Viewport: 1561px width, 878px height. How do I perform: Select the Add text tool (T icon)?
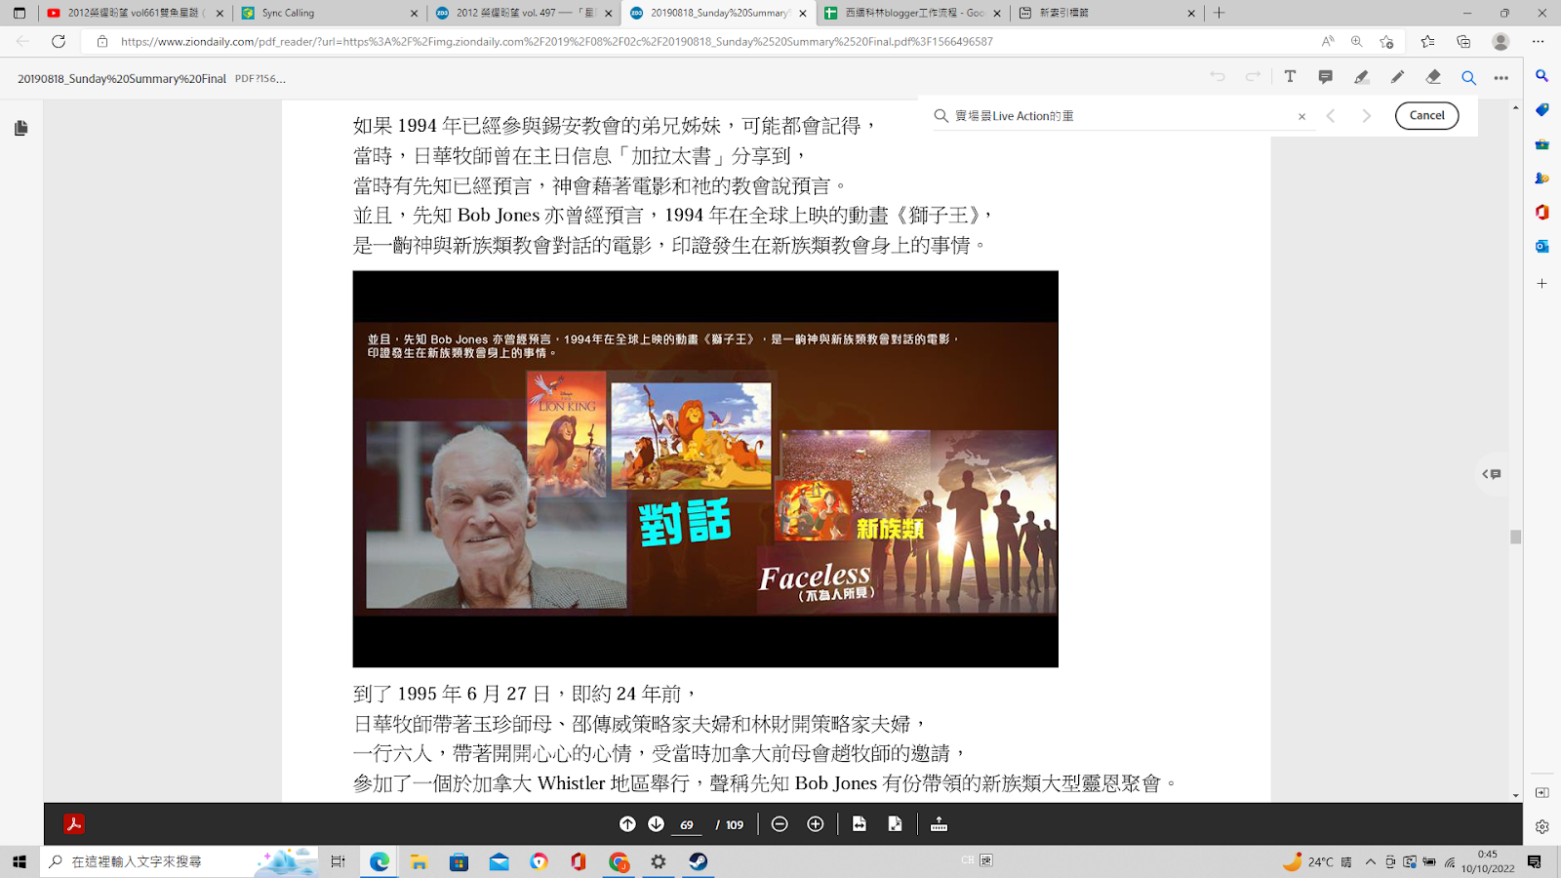click(x=1290, y=77)
